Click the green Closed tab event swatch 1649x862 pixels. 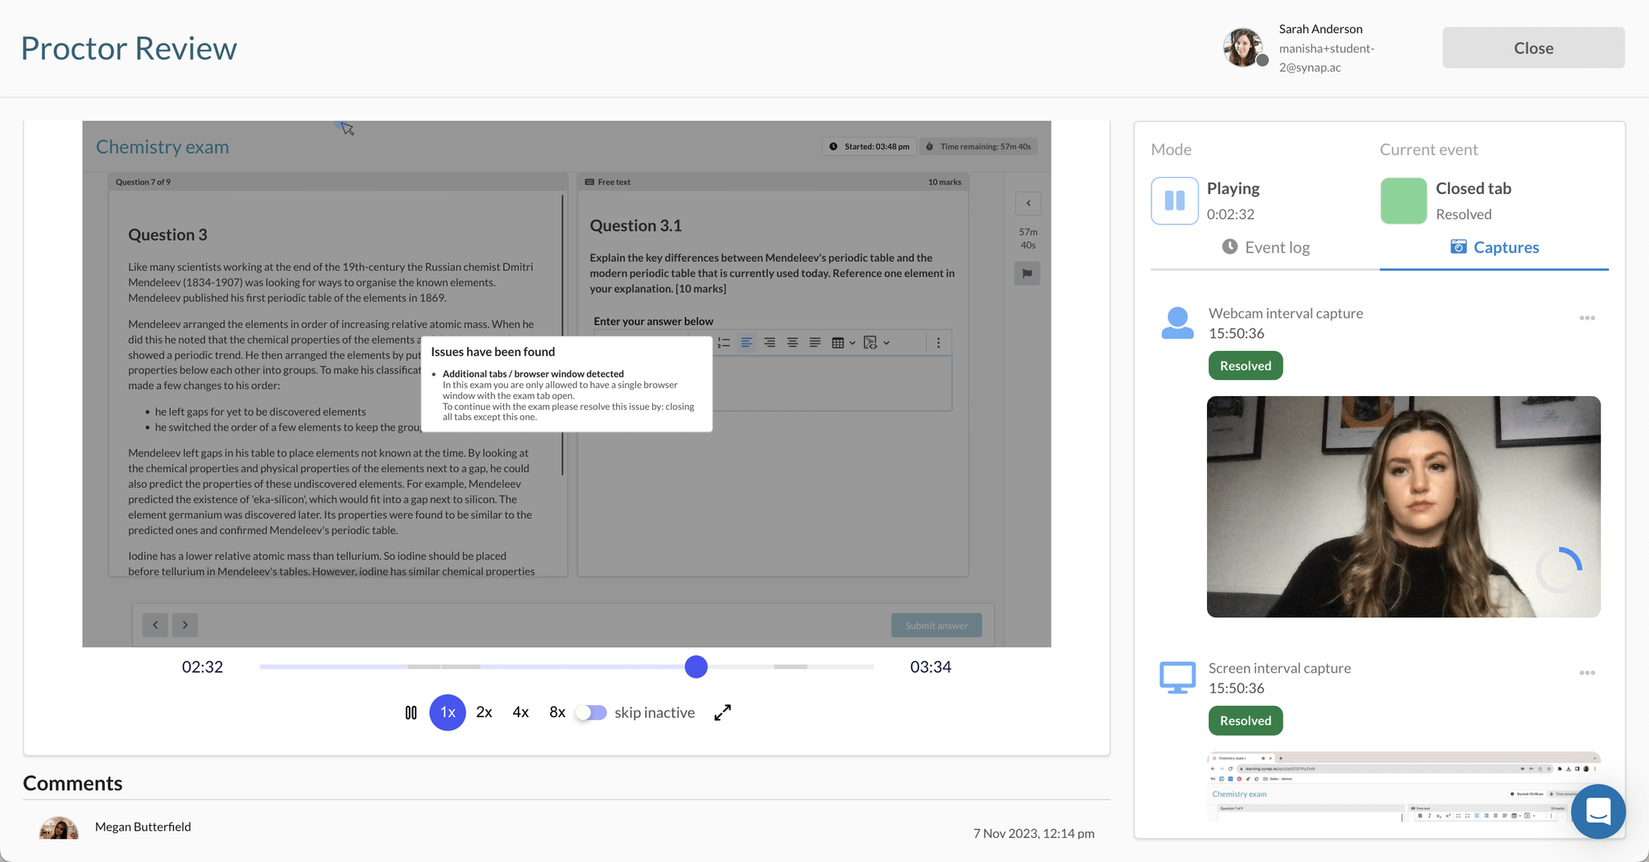coord(1403,200)
